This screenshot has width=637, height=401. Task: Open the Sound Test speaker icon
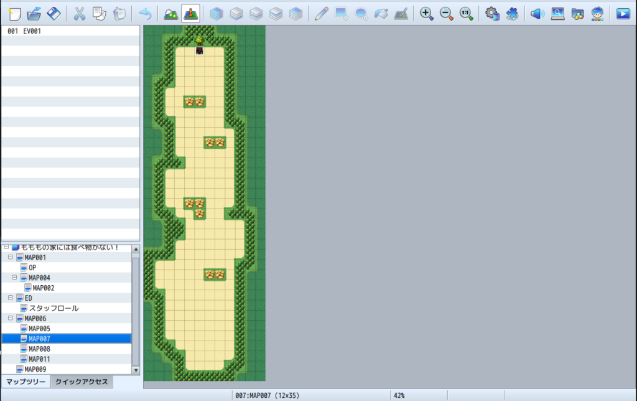tap(537, 13)
